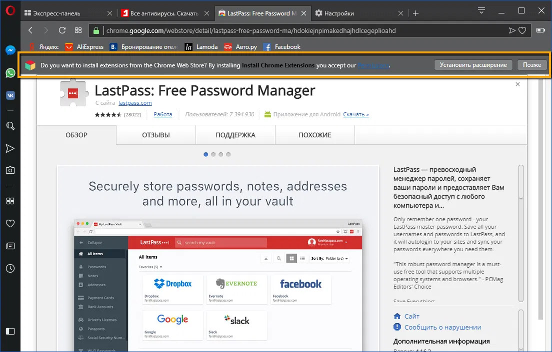Take a snapshot with the camera icon
This screenshot has height=352, width=552.
[10, 171]
